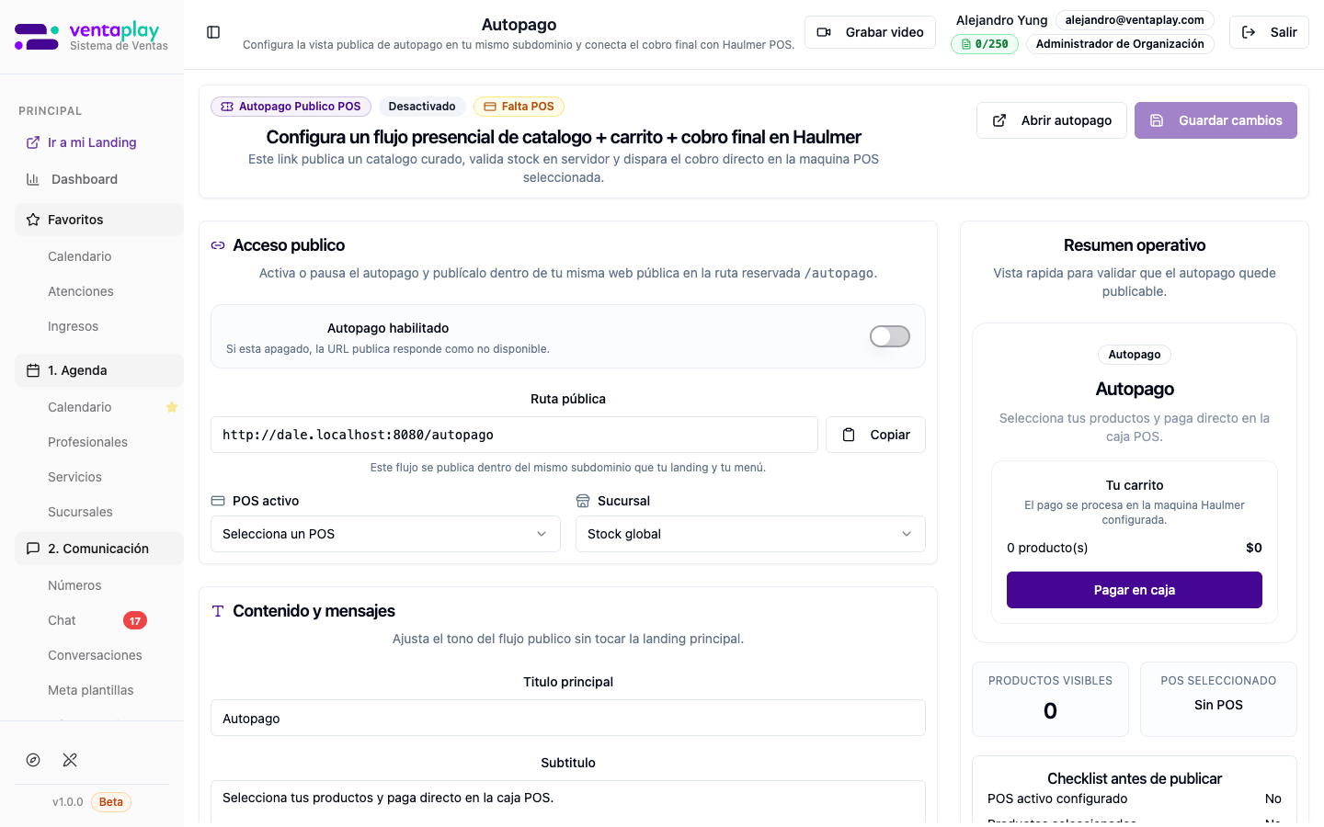
Task: Click the 0/250 usage counter badge
Action: (x=984, y=44)
